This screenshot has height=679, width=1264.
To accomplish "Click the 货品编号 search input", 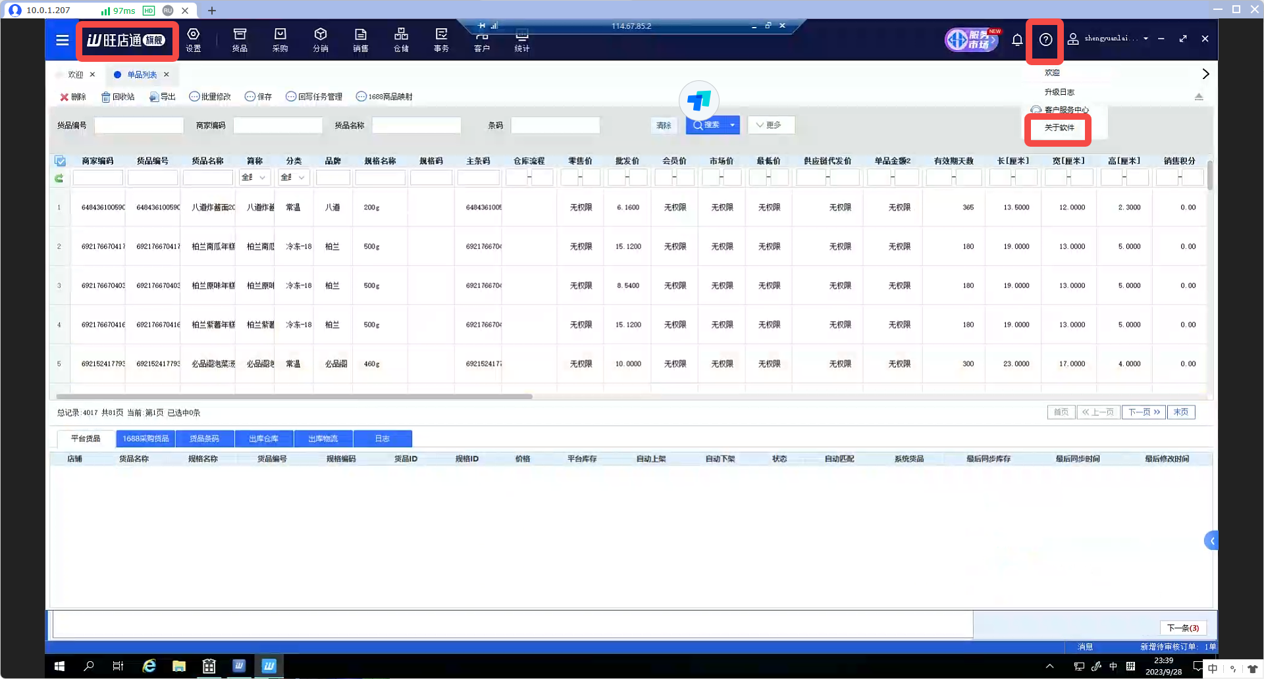I will (x=139, y=125).
